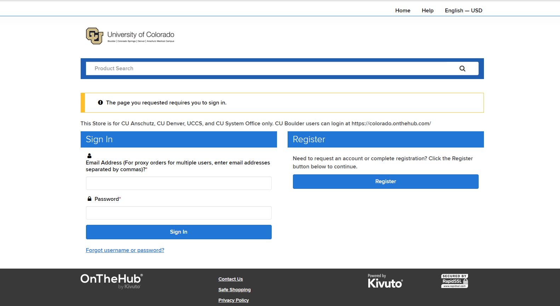
Task: Open the Privacy Policy footer link
Action: pyautogui.click(x=233, y=300)
